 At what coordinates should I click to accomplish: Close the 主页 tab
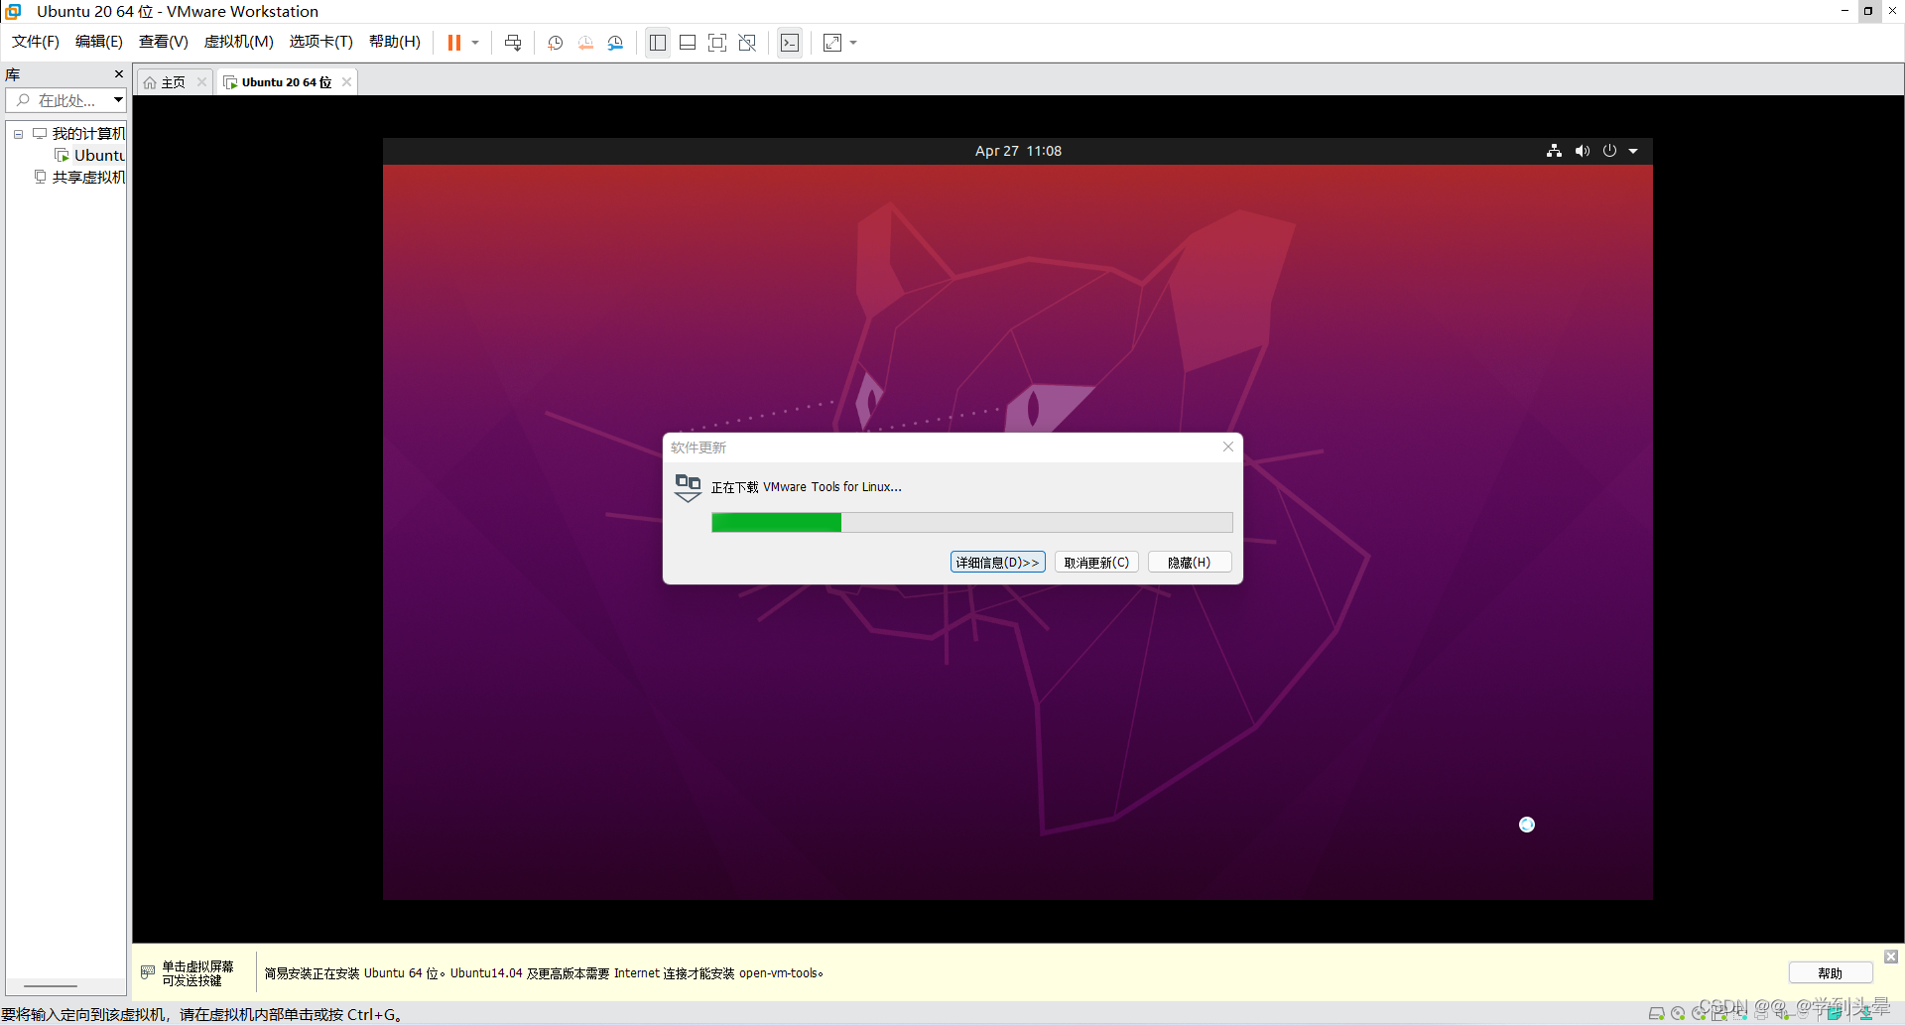tap(202, 82)
